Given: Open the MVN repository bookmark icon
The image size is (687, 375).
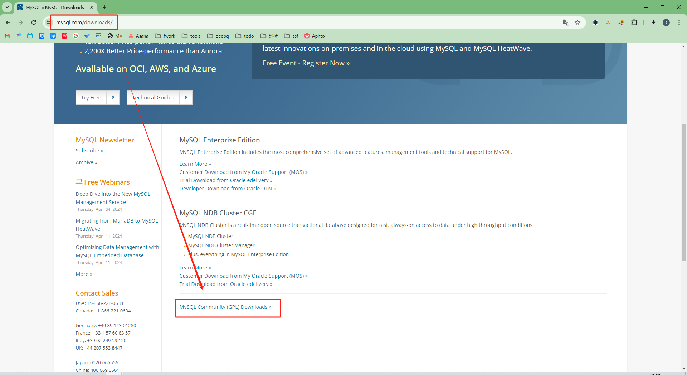Looking at the screenshot, I should pyautogui.click(x=99, y=36).
